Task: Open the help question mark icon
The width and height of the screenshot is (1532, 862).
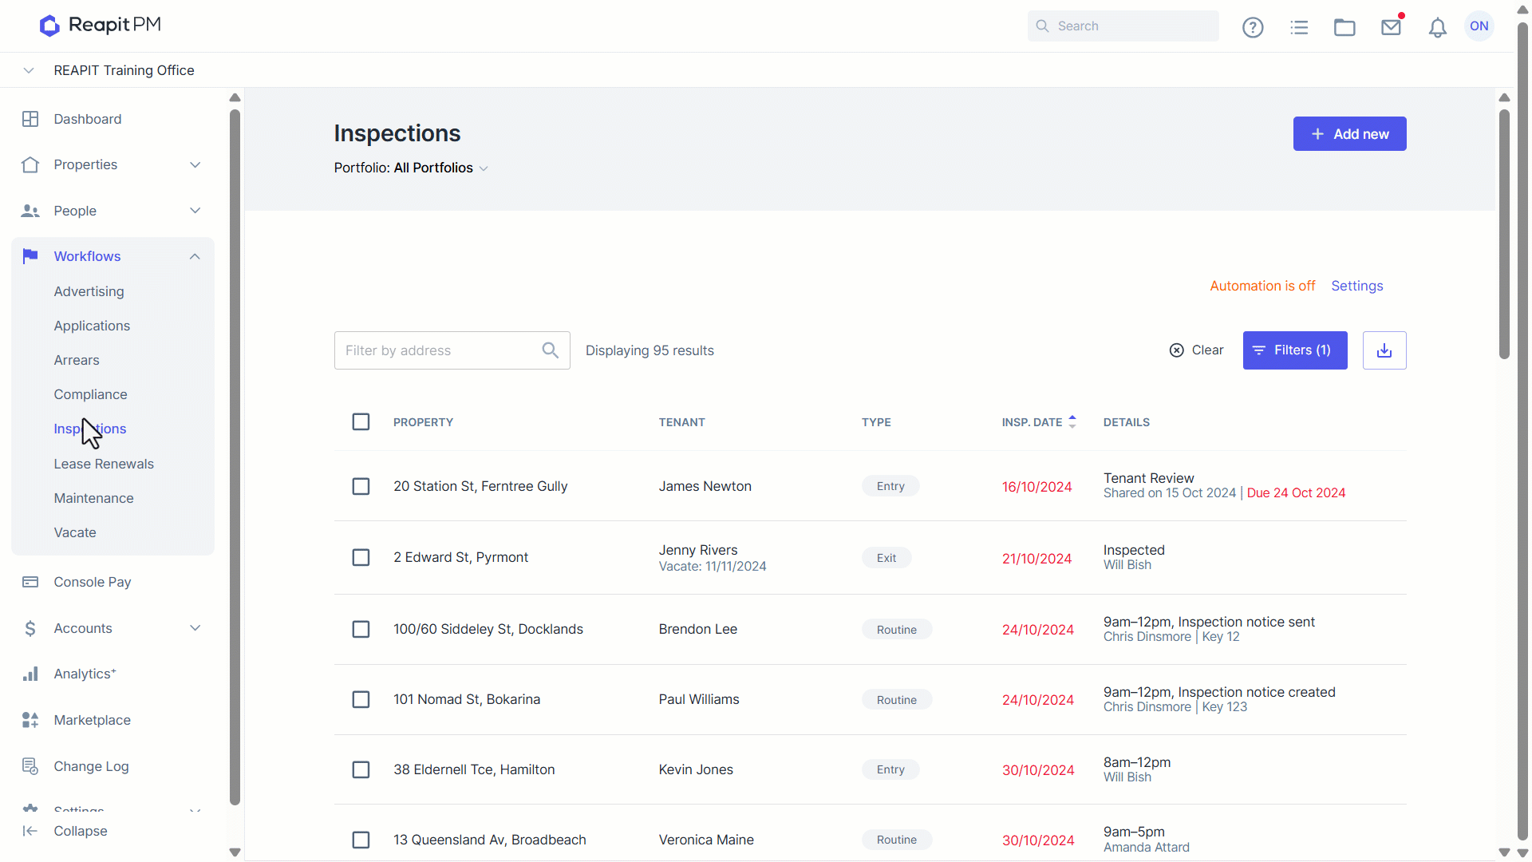Action: (x=1253, y=27)
